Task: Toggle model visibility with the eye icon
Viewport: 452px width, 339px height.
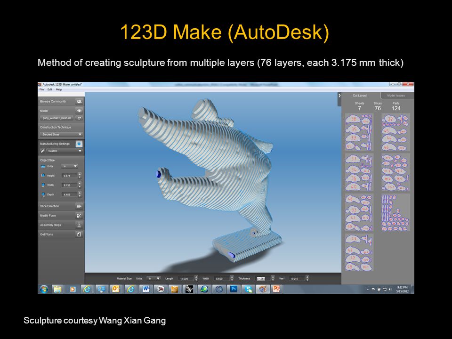Action: pos(79,111)
